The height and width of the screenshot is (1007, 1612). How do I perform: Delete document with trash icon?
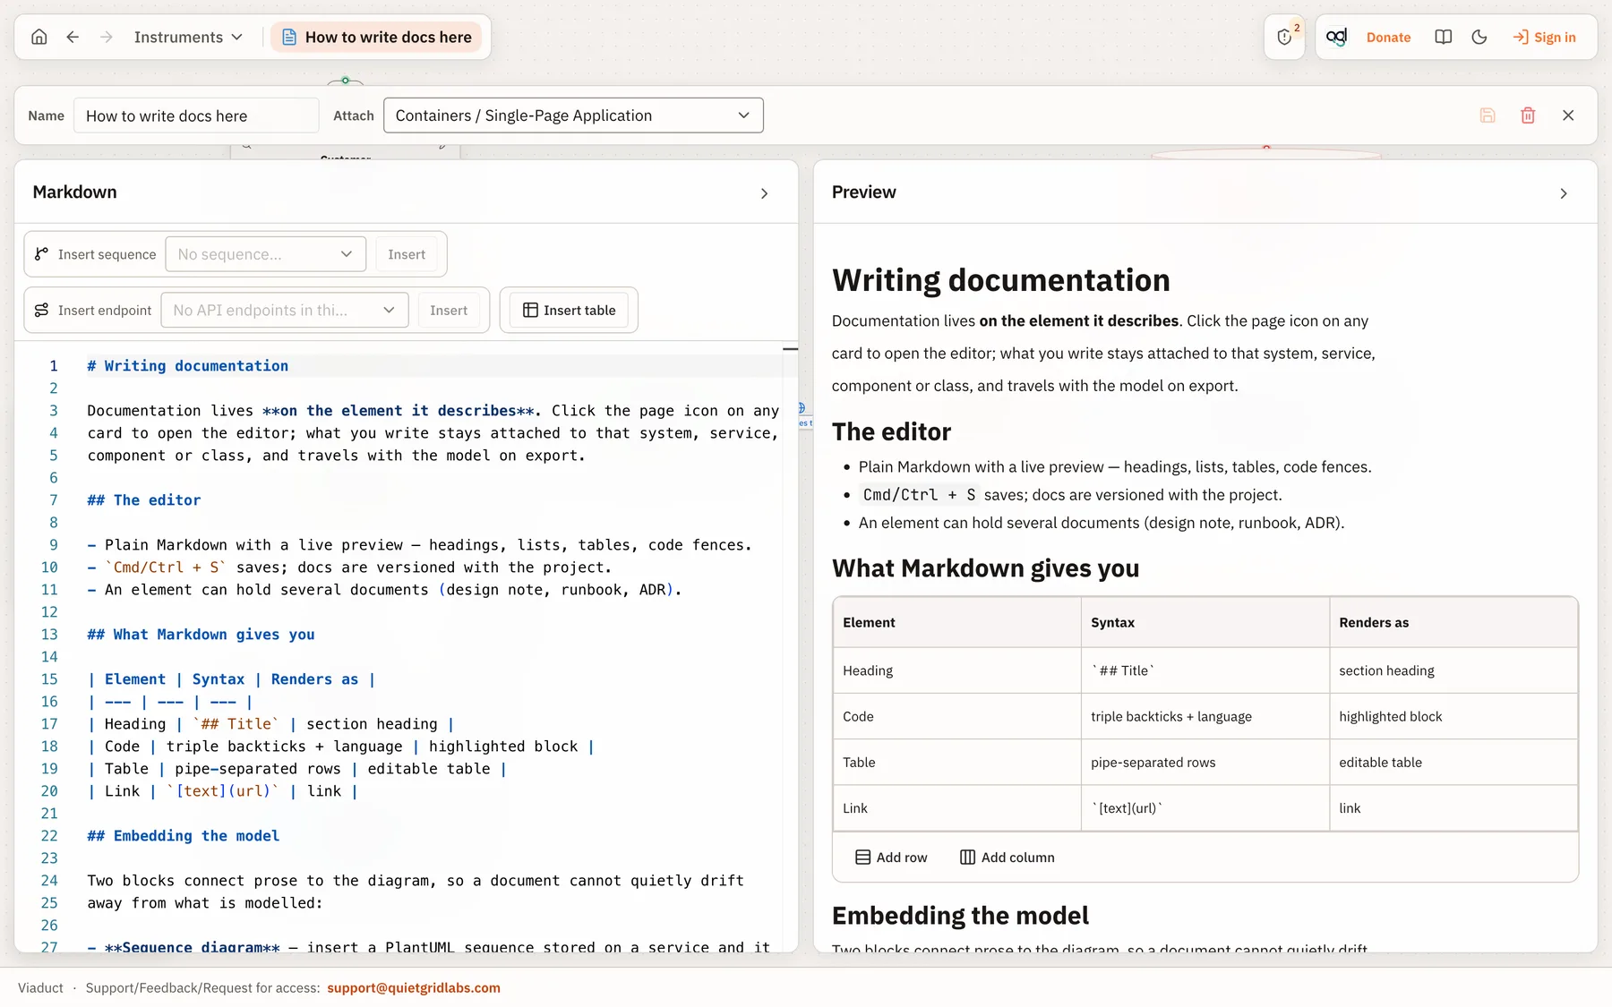1528,115
